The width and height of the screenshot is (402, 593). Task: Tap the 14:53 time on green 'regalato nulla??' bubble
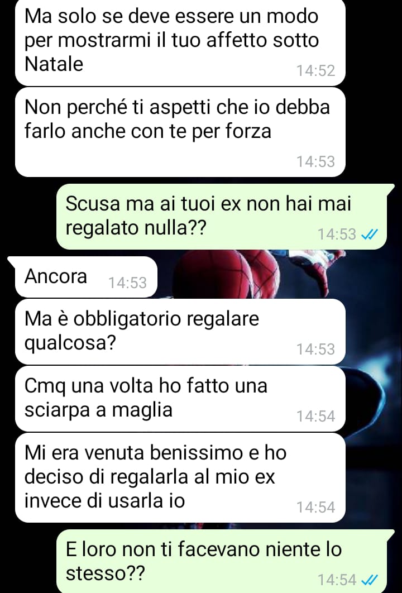(x=337, y=235)
